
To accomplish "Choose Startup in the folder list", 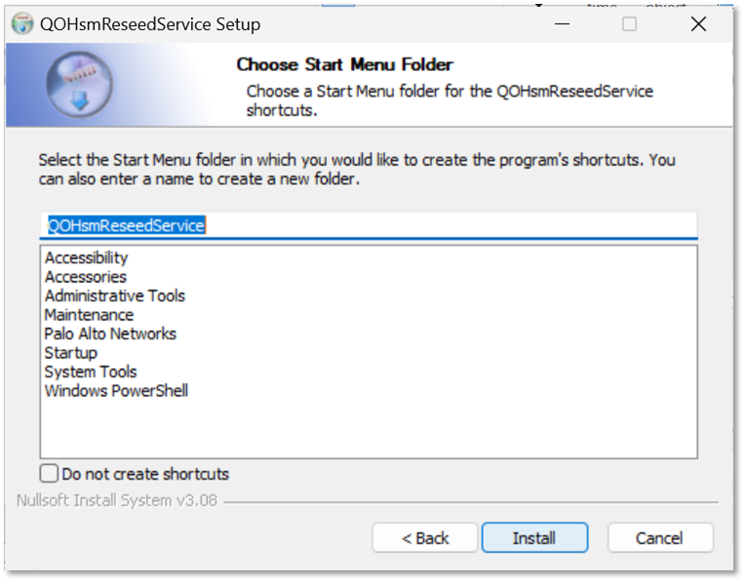I will pos(71,353).
